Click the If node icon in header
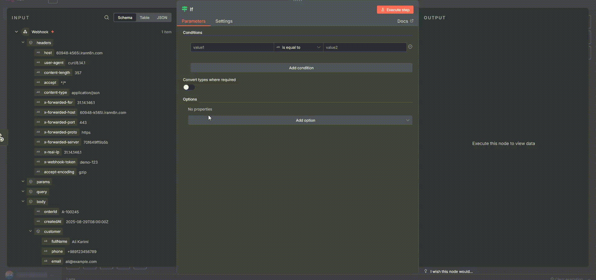596x280 pixels. [185, 9]
